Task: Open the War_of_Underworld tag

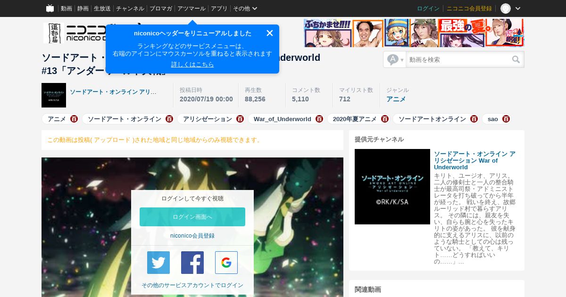Action: pos(283,119)
